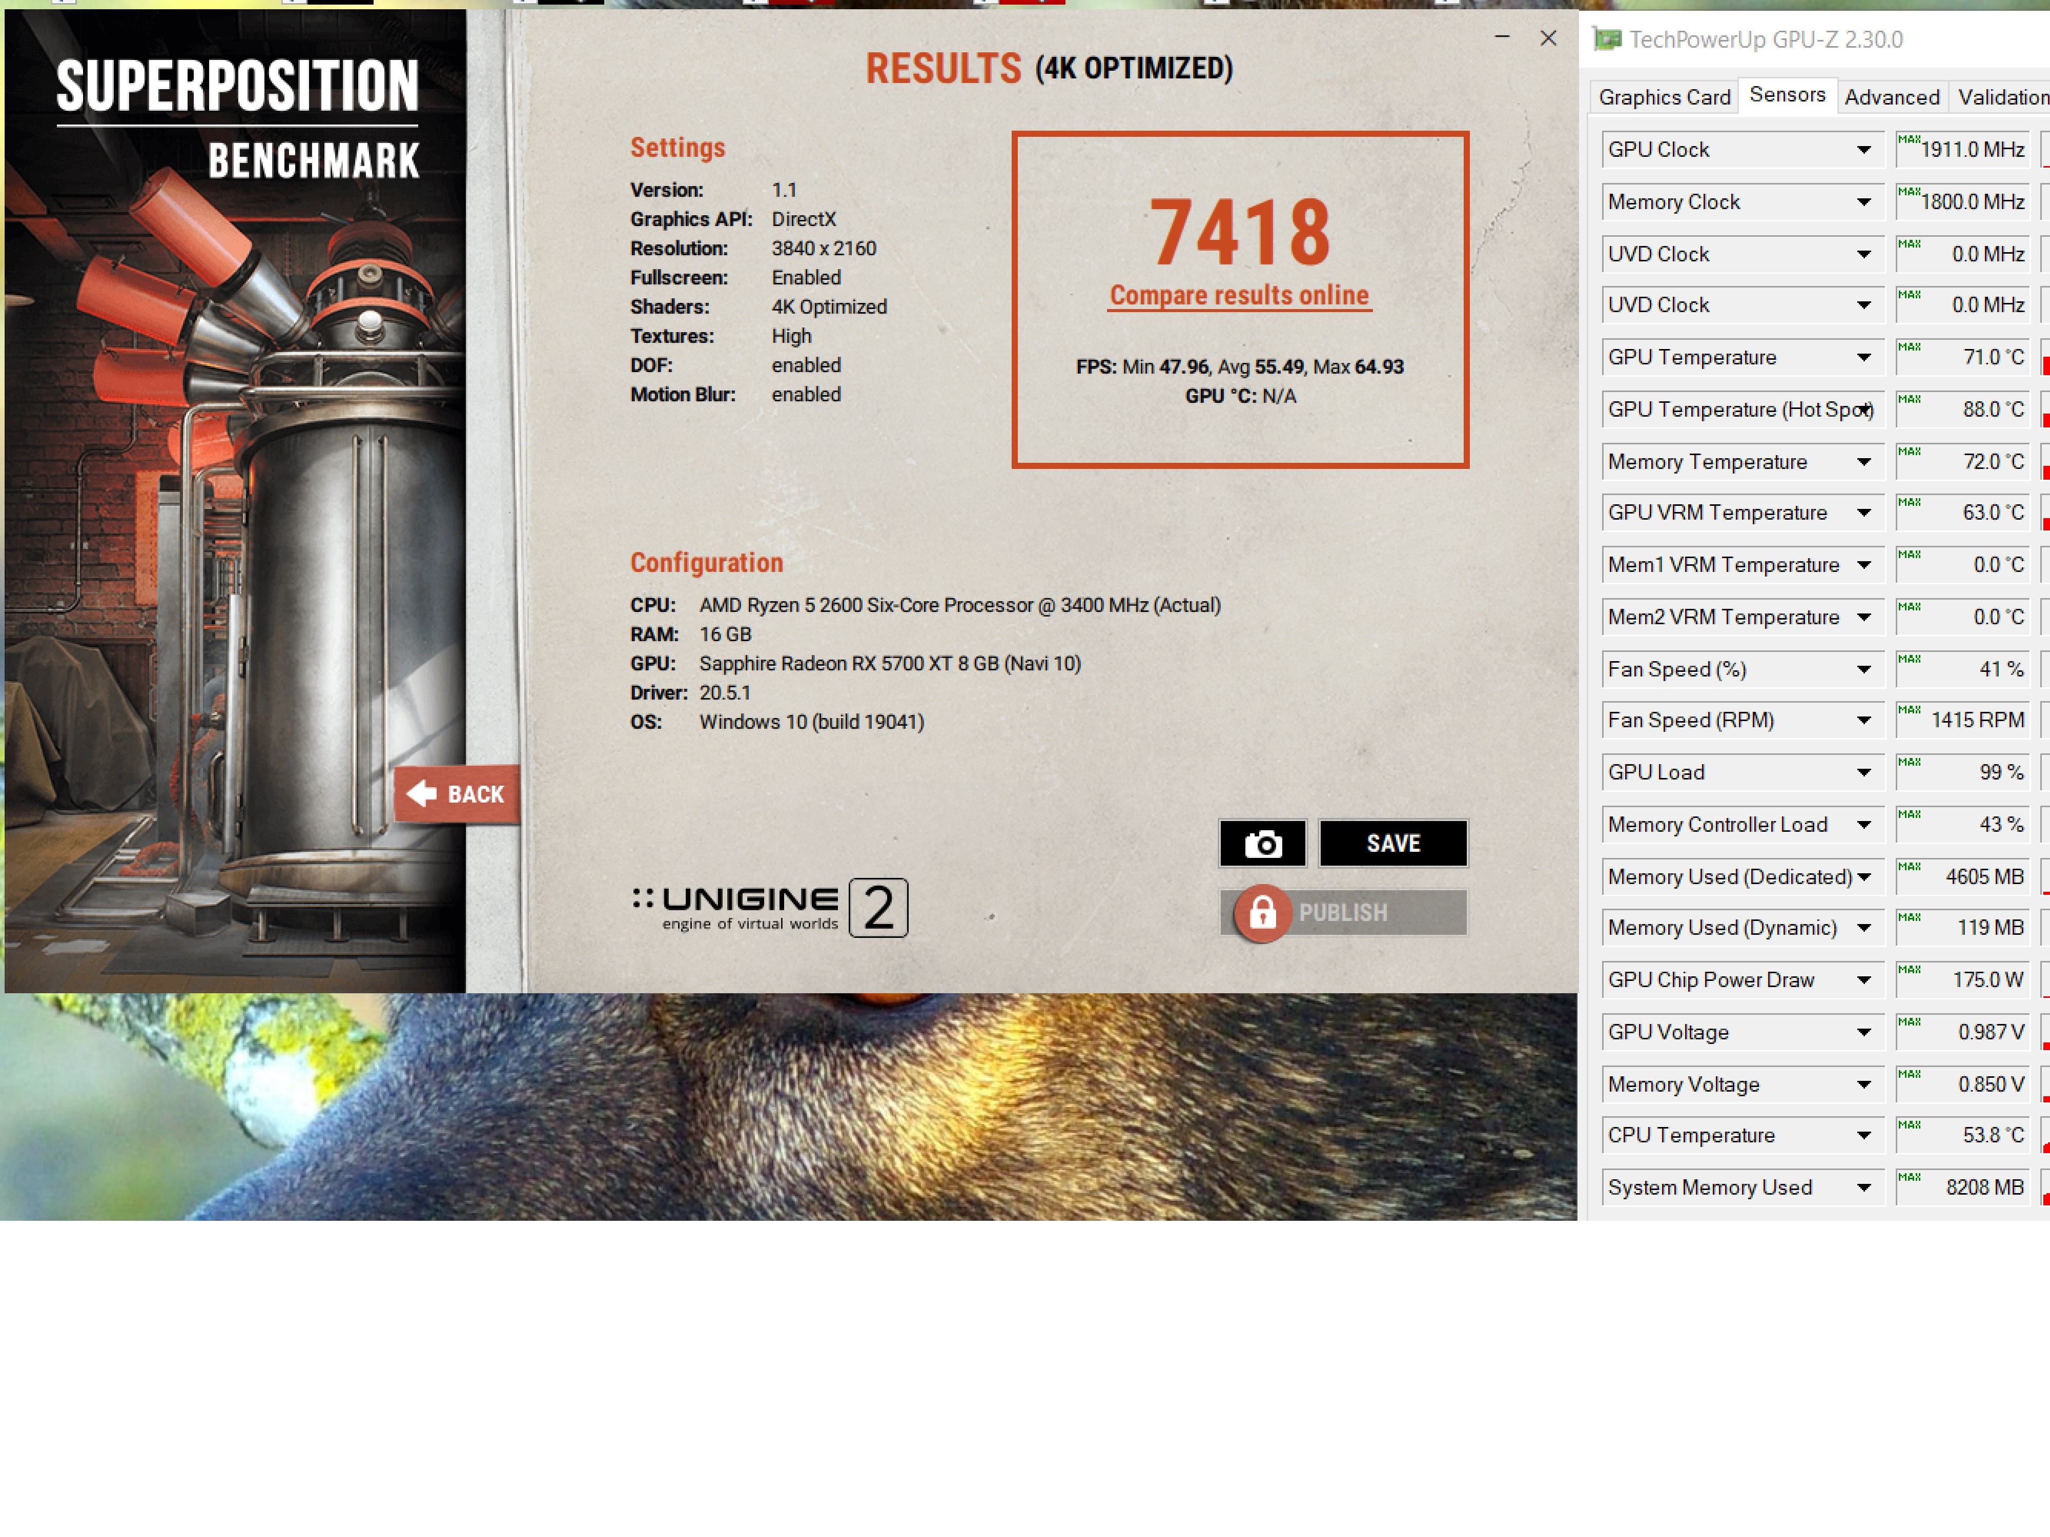This screenshot has height=1537, width=2050.
Task: Click the SAVE button
Action: [1393, 843]
